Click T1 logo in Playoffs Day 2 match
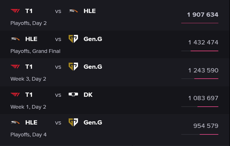Screen dimensions: 230x146 [x=15, y=11]
